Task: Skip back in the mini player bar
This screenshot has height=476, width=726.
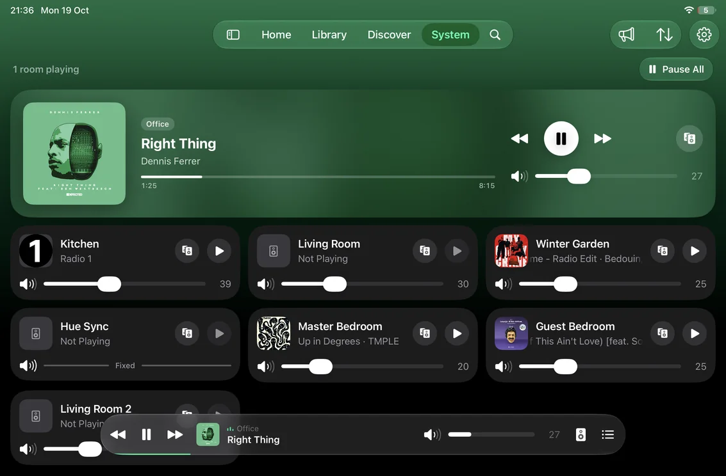Action: 118,434
